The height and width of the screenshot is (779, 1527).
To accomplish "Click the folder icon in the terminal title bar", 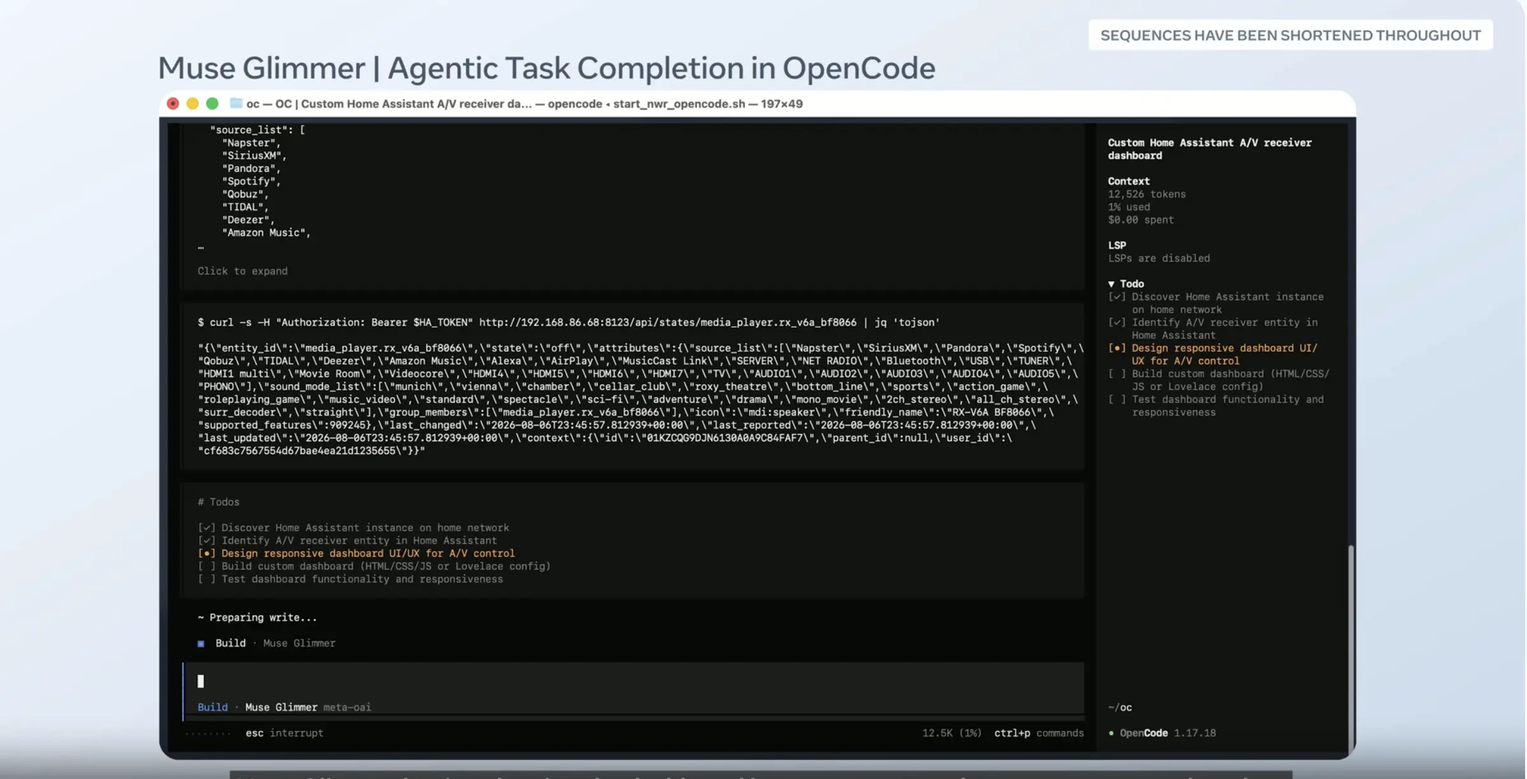I will point(236,103).
